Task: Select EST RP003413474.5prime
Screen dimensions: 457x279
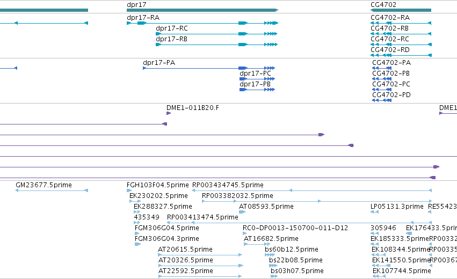Action: [202, 217]
